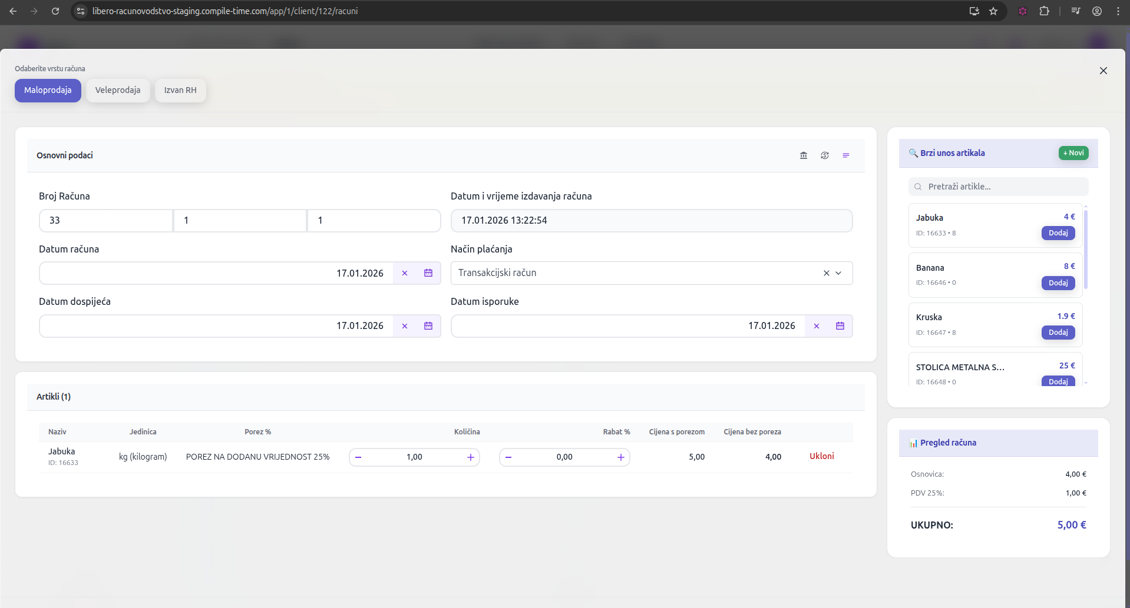Open calendar picker for Datum dospijeća
The image size is (1130, 608).
(x=428, y=326)
